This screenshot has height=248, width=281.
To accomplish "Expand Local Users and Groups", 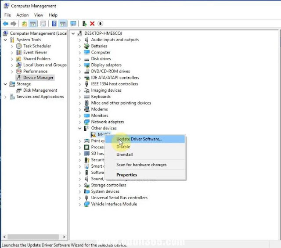I will pyautogui.click(x=12, y=65).
